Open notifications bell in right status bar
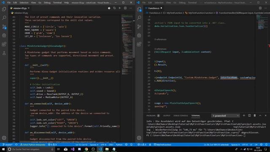270x152 pixels. [x=266, y=144]
